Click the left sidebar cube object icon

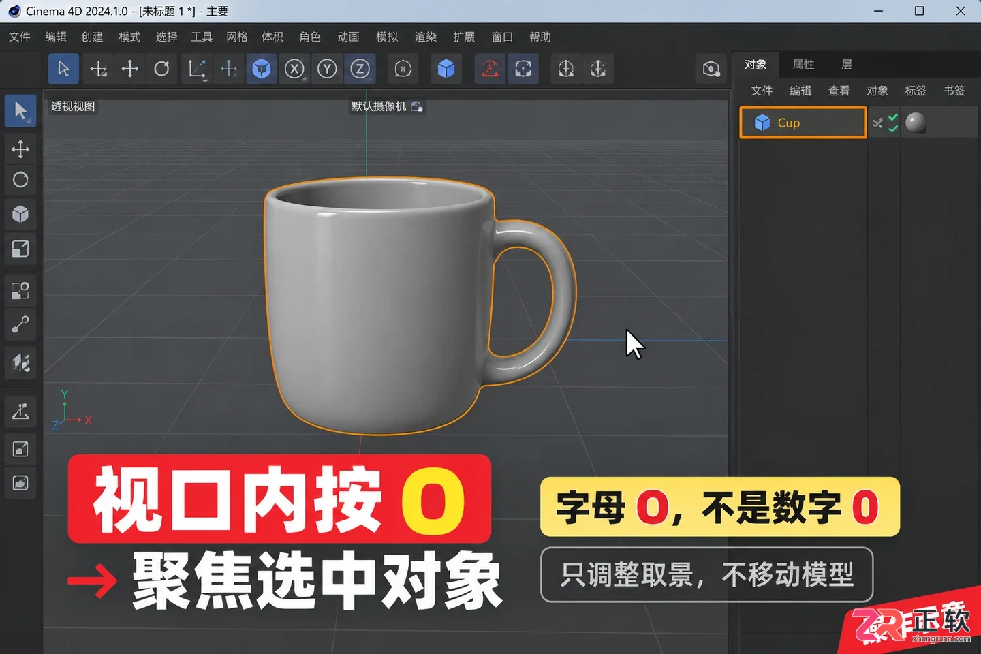(x=20, y=215)
